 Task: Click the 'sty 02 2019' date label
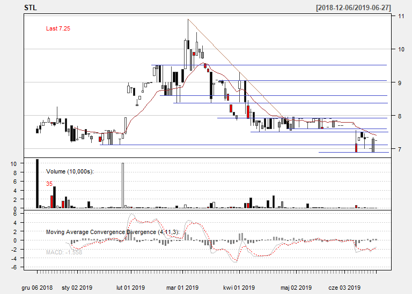(x=77, y=288)
